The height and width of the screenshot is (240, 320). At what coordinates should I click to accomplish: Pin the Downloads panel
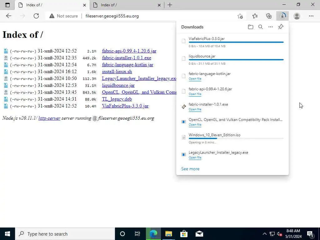[281, 27]
